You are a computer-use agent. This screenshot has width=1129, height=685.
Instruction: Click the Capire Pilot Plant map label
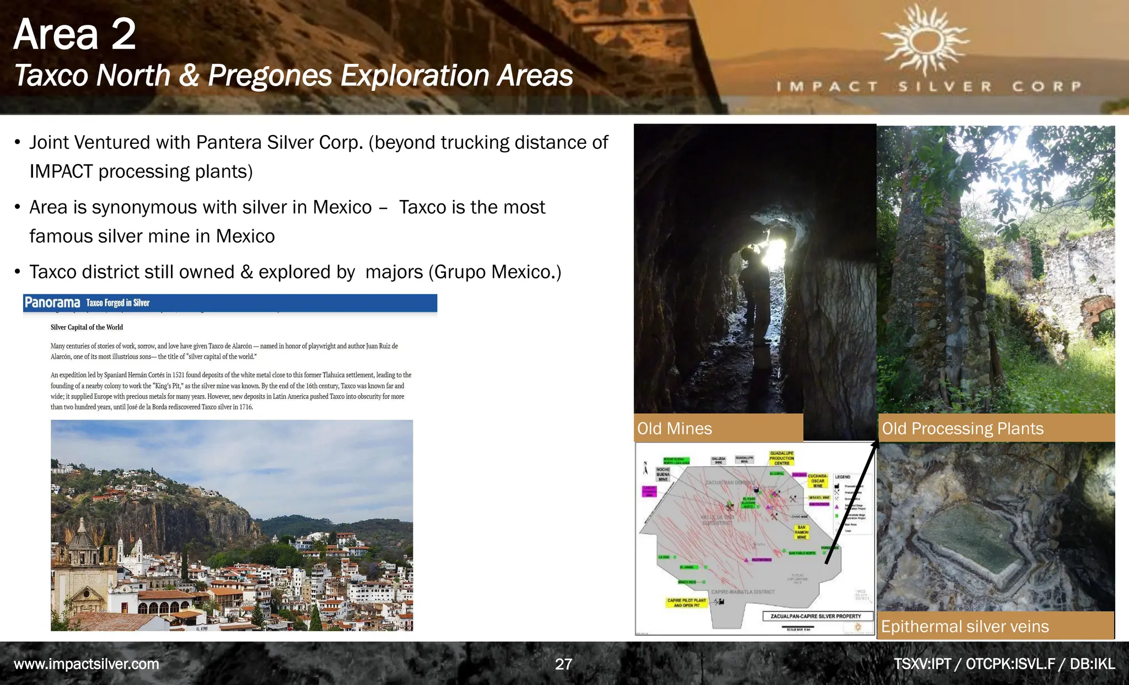(x=686, y=602)
